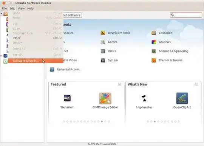
Task: Jump to first Featured carousel page dot
Action: (64, 121)
